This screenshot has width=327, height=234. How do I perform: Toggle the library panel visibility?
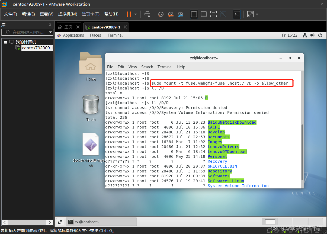click(194, 14)
